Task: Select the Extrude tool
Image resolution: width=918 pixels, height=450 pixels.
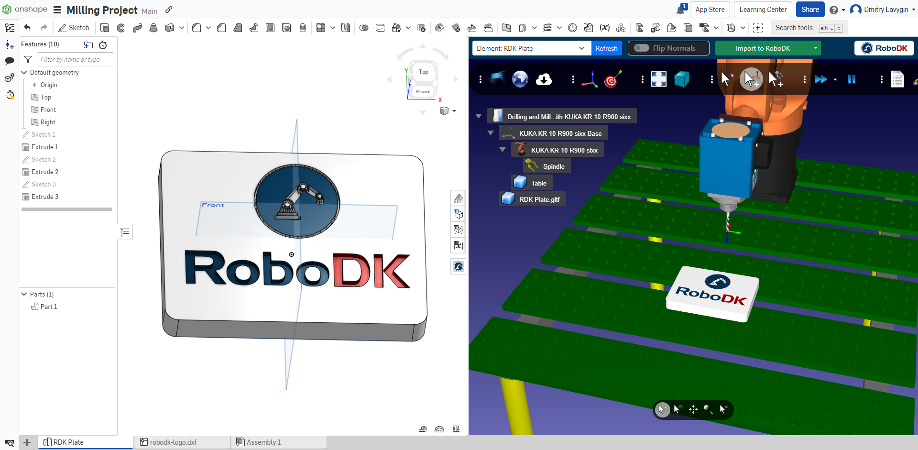Action: [x=105, y=28]
